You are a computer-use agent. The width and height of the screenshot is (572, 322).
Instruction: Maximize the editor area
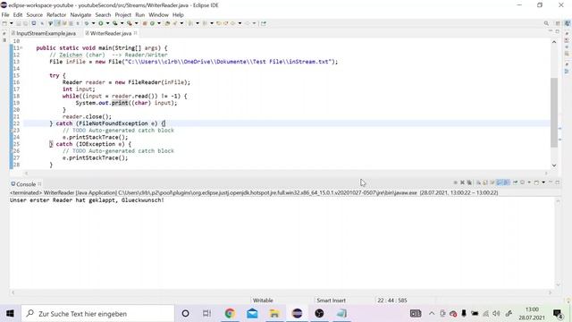(x=558, y=31)
